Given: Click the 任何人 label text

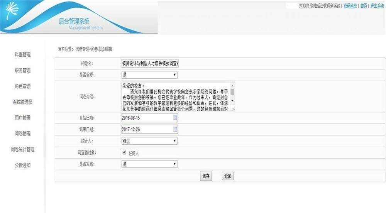Looking at the screenshot, I should click(x=134, y=153).
